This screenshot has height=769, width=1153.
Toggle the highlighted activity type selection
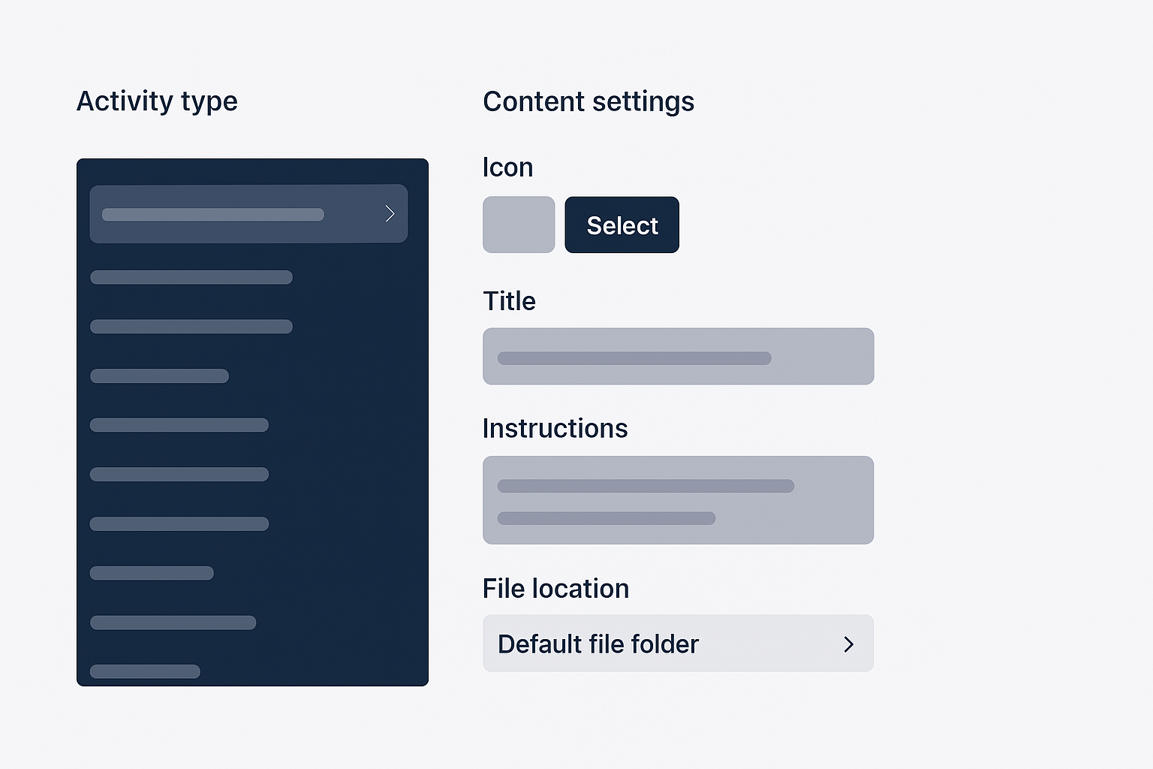[248, 213]
